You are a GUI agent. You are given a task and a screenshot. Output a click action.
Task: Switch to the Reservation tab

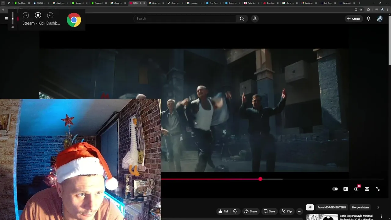click(x=347, y=3)
